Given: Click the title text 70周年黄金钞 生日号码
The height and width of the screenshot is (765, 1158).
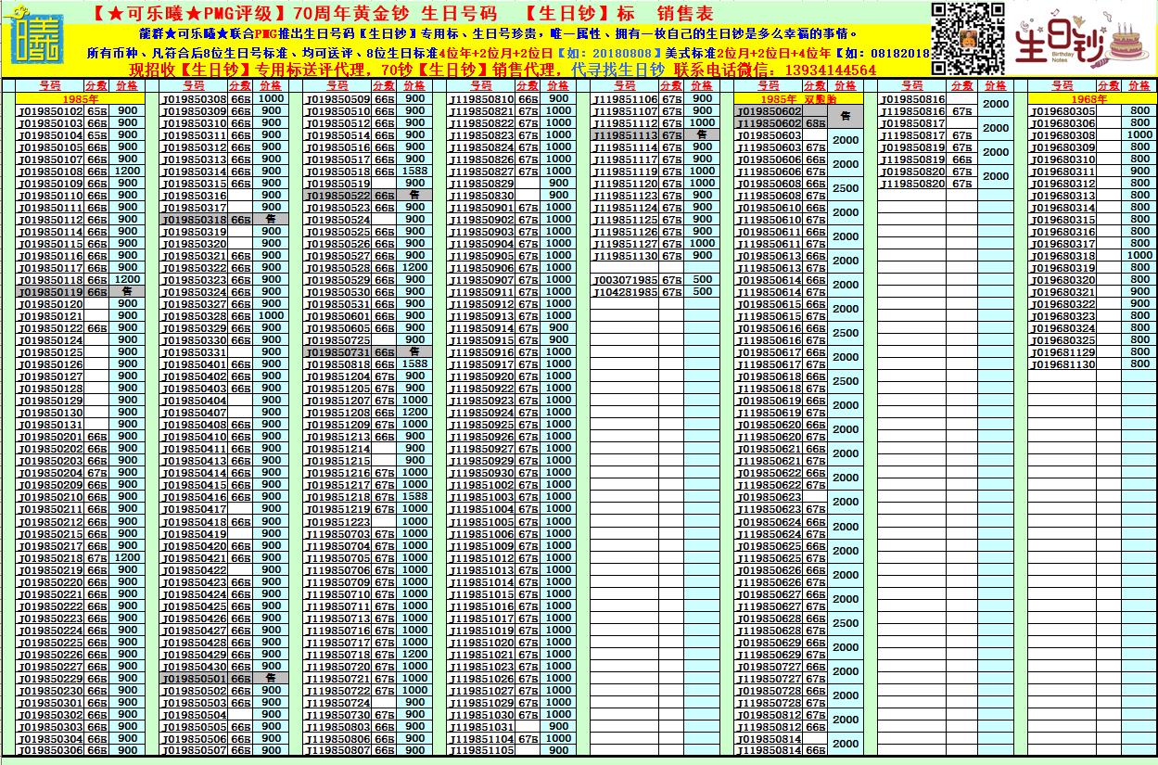Looking at the screenshot, I should click(394, 13).
